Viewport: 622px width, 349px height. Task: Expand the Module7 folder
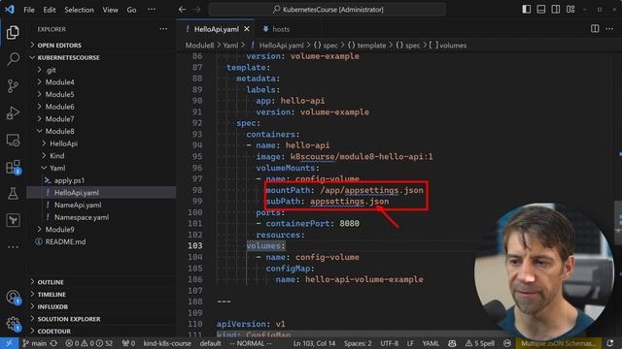(101, 118)
